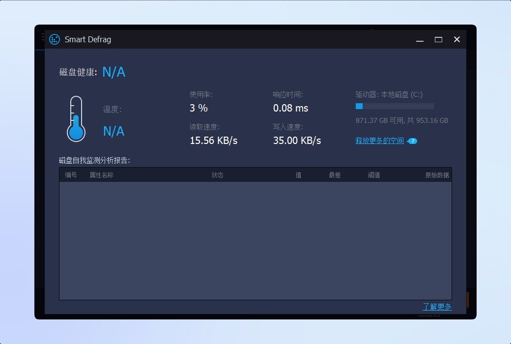
Task: Click the 值 column header
Action: [298, 175]
